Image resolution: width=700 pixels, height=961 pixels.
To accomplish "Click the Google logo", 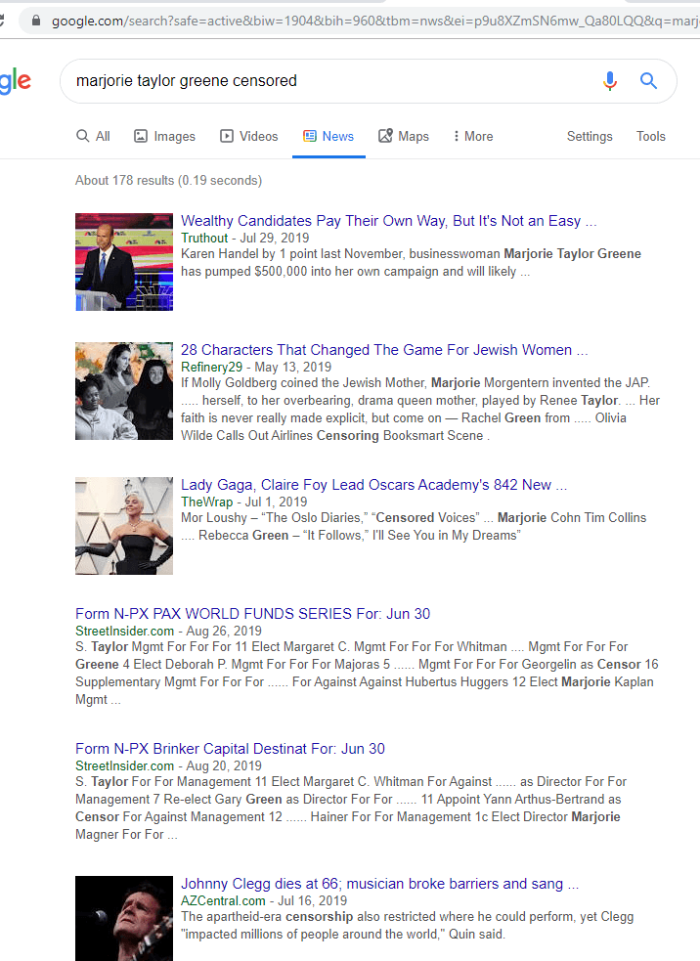I will [15, 82].
